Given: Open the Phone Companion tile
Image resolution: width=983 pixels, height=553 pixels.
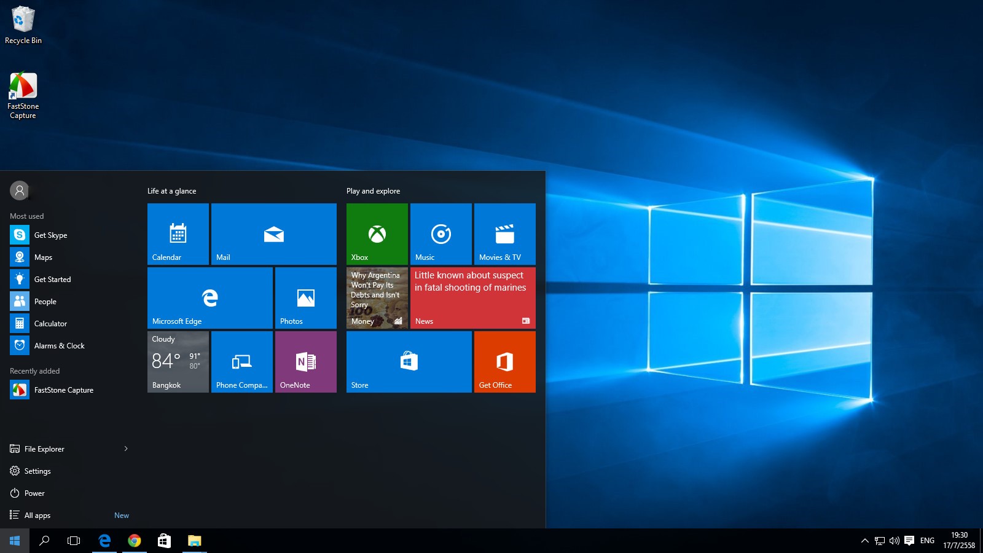Looking at the screenshot, I should pyautogui.click(x=242, y=362).
